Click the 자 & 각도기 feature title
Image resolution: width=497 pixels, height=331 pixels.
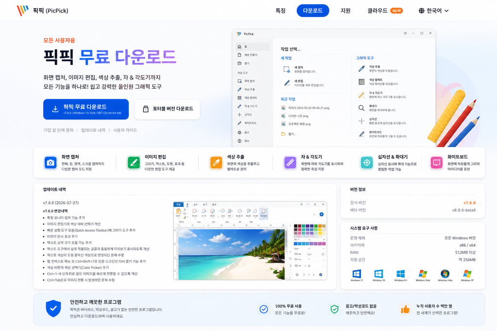311,157
